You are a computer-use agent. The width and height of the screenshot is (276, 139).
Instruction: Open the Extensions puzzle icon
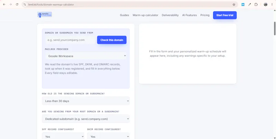(256, 4)
